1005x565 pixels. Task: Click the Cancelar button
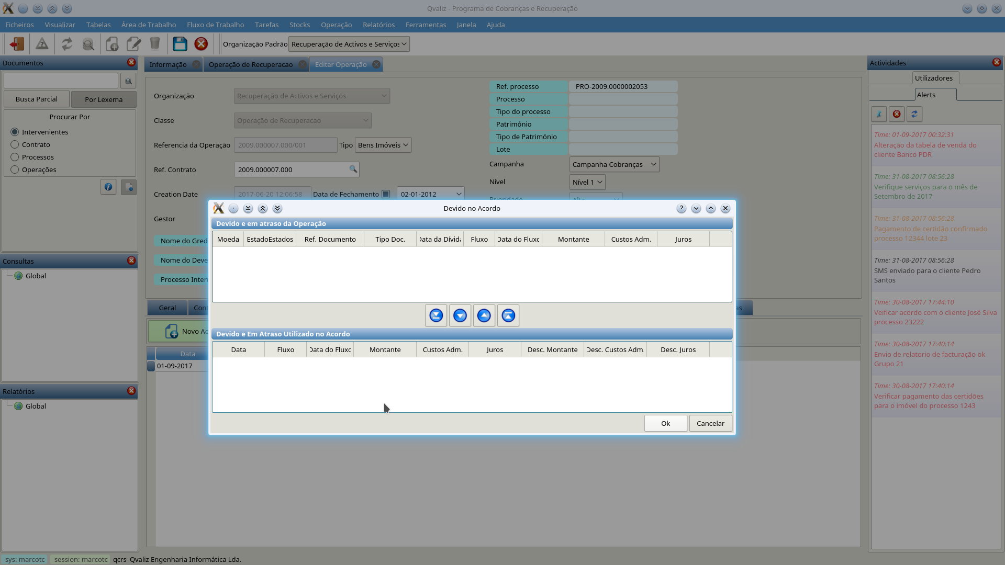coord(710,423)
